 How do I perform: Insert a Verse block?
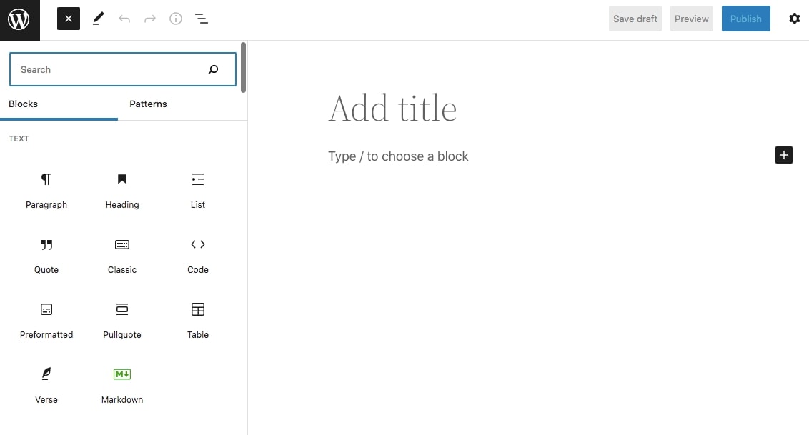point(46,385)
